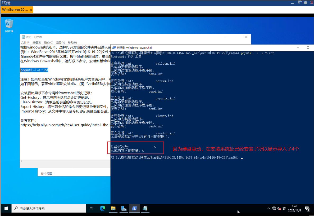
Task: Open the Notepad 文件(F) menu
Action: (25, 42)
